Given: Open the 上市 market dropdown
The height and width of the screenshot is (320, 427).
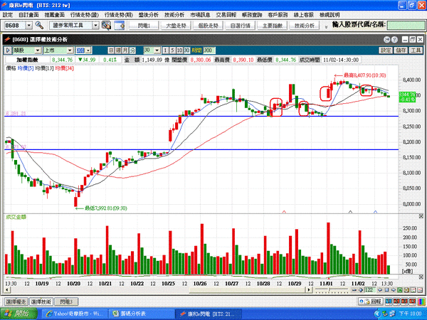Looking at the screenshot, I should [x=70, y=50].
